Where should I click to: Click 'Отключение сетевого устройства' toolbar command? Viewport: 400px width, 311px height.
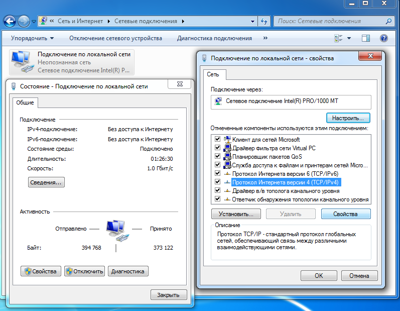coord(115,38)
